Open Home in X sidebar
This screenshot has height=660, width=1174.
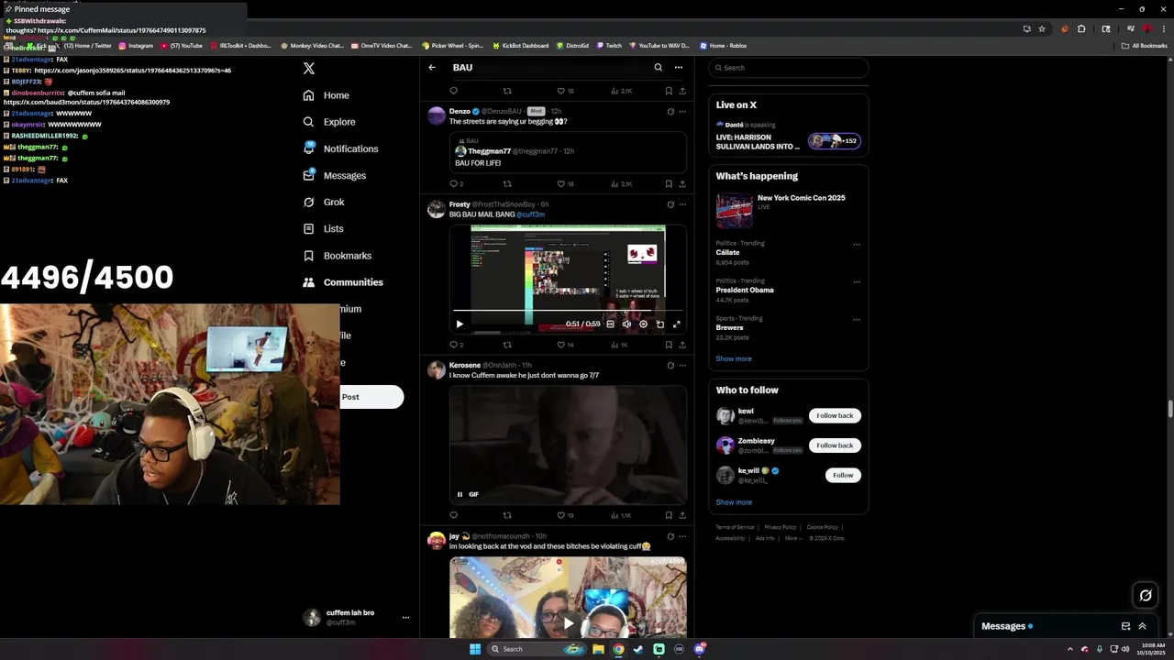[x=327, y=95]
